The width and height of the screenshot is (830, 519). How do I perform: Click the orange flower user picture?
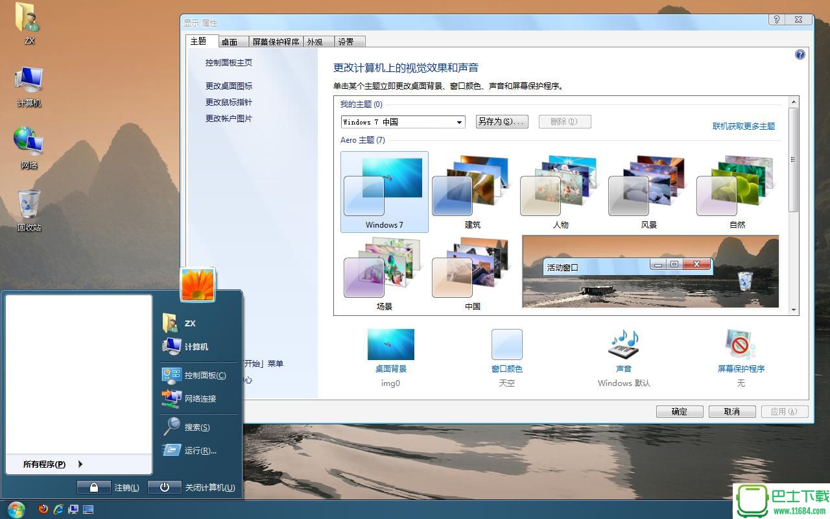pos(198,285)
